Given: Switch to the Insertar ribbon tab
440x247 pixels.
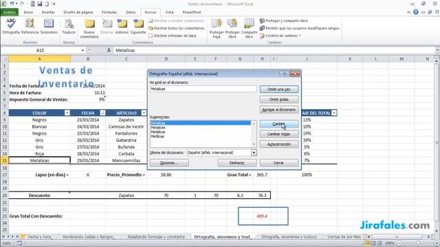Looking at the screenshot, I should click(48, 12).
